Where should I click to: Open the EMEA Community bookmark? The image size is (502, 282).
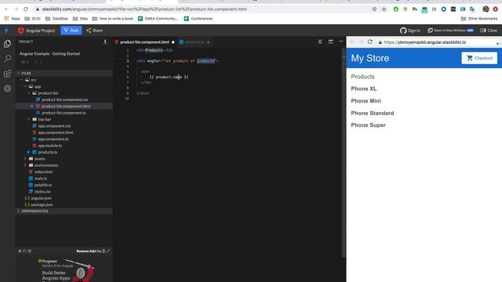(158, 19)
